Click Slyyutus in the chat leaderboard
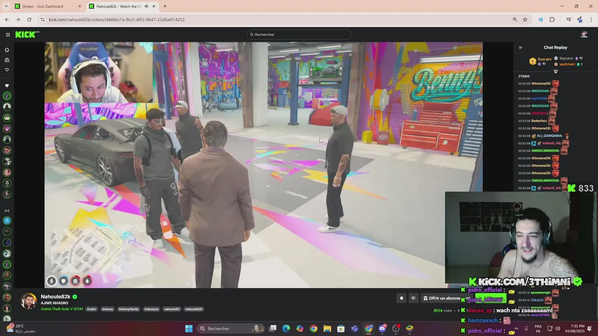598x336 pixels. pos(566,58)
